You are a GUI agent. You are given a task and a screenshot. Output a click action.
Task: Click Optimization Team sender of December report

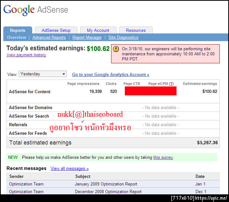pos(26,192)
